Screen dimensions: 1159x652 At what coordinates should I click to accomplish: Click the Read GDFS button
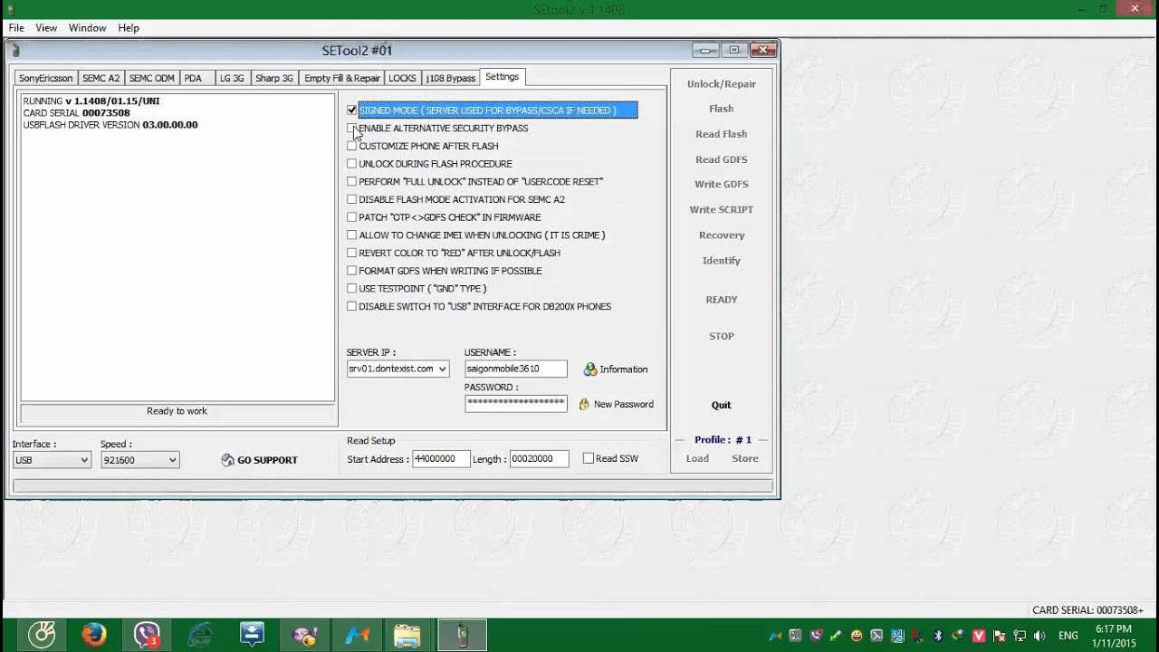point(722,159)
